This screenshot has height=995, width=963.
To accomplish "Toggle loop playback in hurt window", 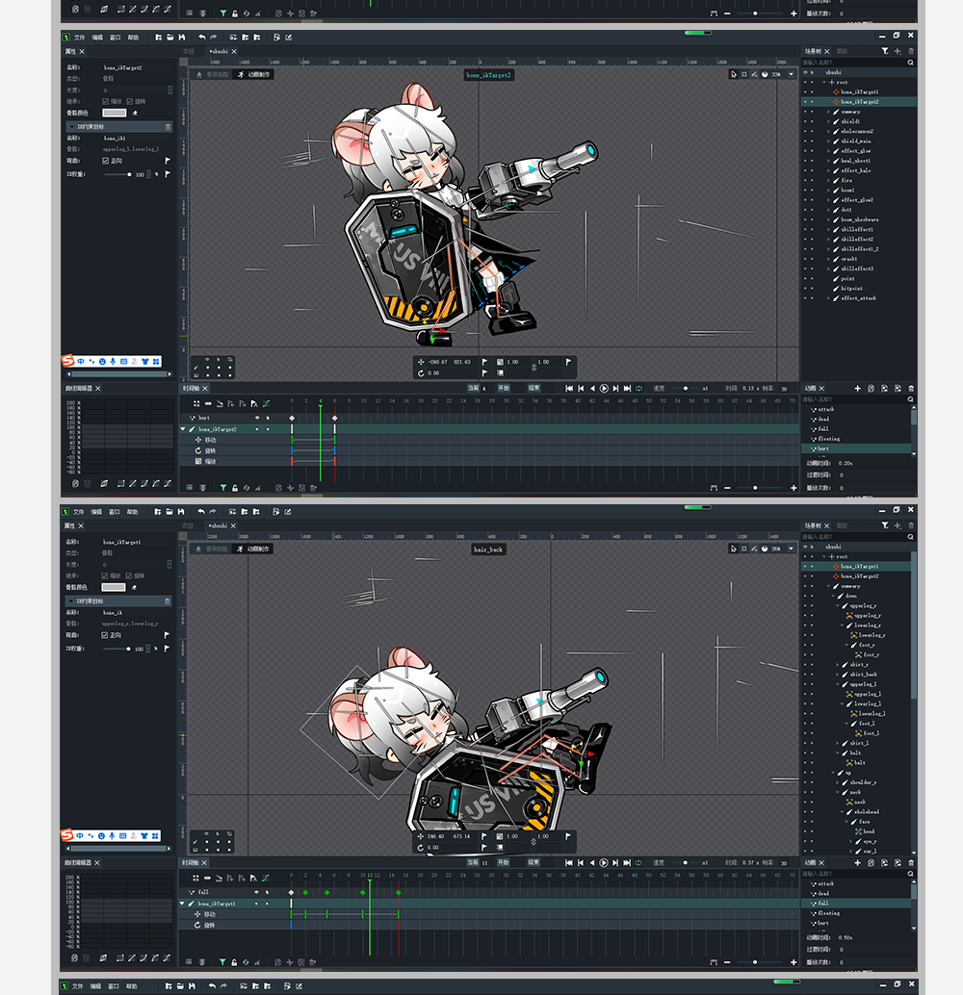I will [x=639, y=389].
